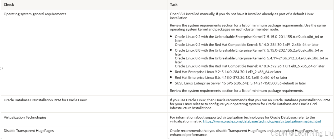Select the Virtualization Technologies row label
Viewport: 334px width, 139px height.
click(25, 117)
